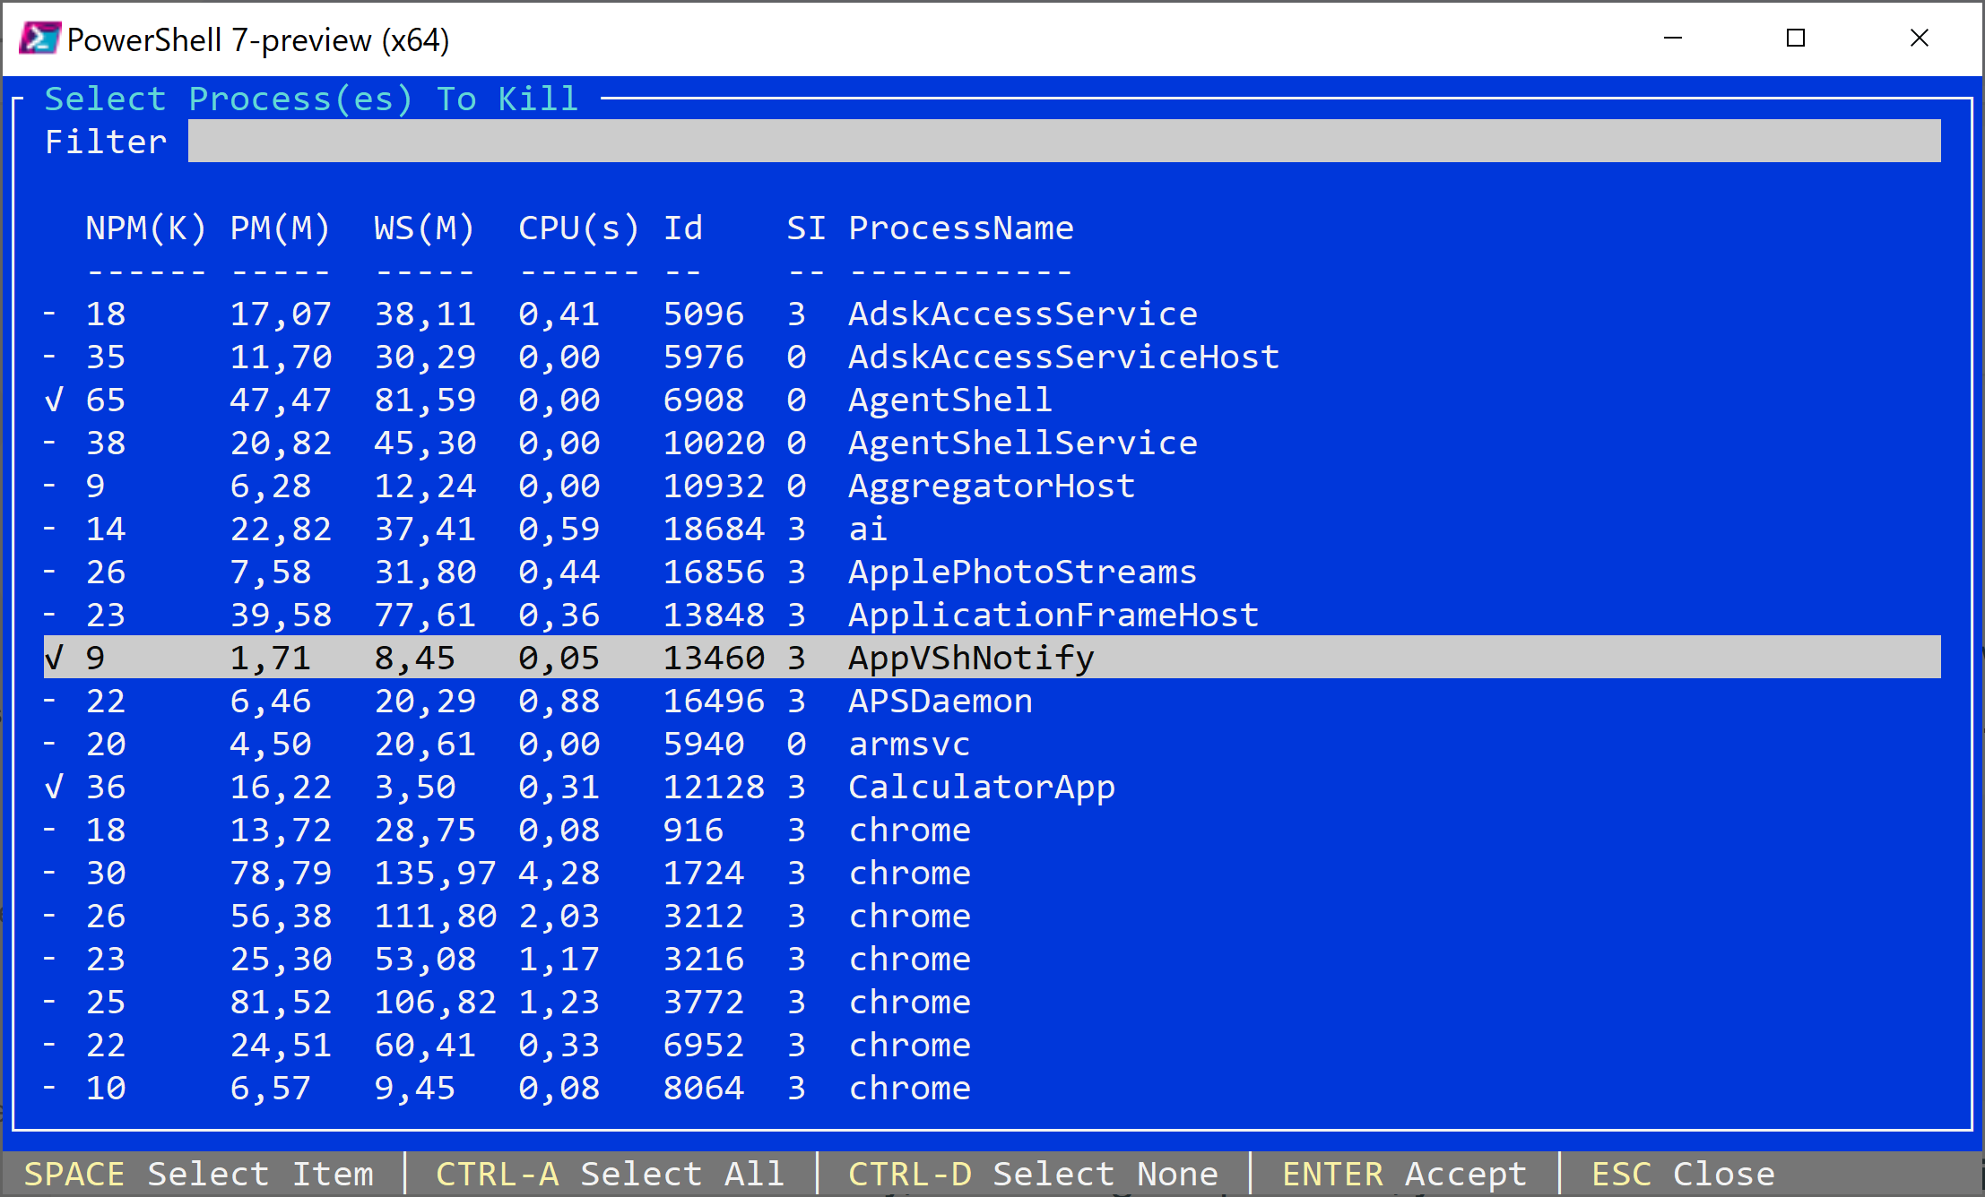Toggle selection mark for armsvc row
The height and width of the screenshot is (1197, 1985).
tap(50, 745)
